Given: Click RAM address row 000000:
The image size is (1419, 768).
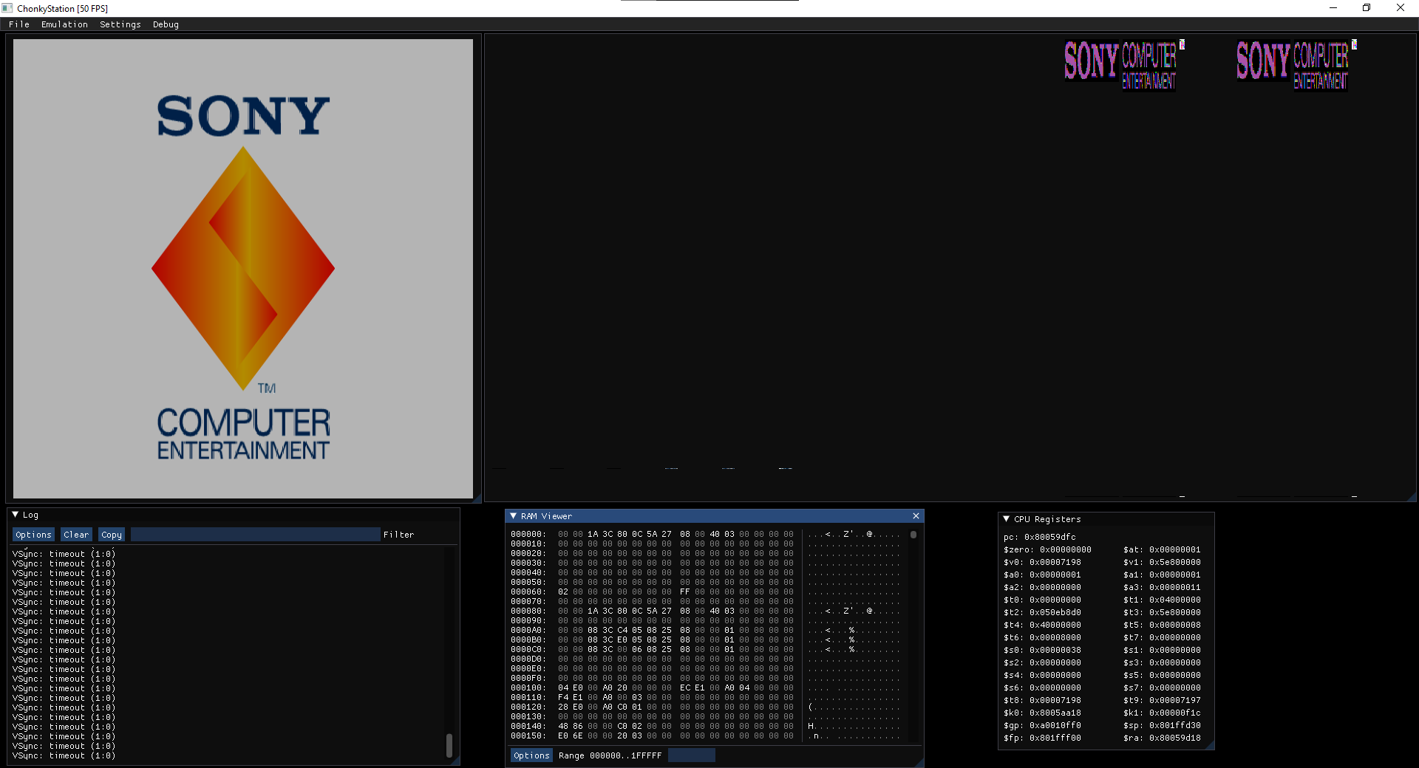Looking at the screenshot, I should [528, 534].
